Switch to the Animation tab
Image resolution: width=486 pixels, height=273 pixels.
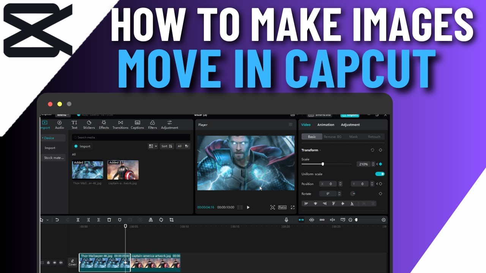pyautogui.click(x=326, y=125)
